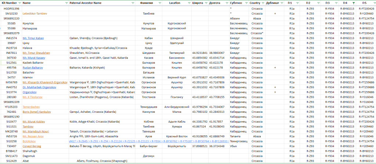
Task: Open the Lacation column filter
Action: pyautogui.click(x=189, y=3)
